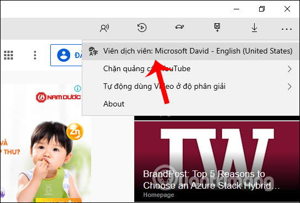The image size is (300, 203).
Task: Expand the Chặn quảng cáo YouTube submenu arrow
Action: coord(290,69)
